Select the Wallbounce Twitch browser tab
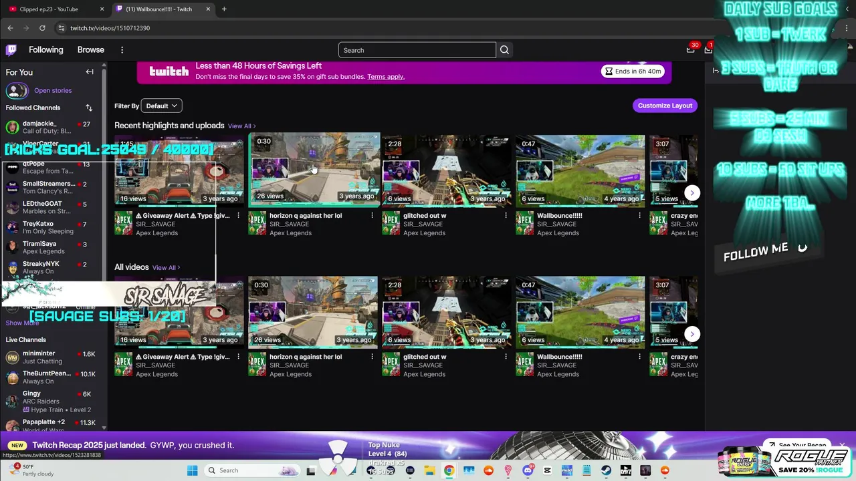The height and width of the screenshot is (481, 856). [x=163, y=9]
